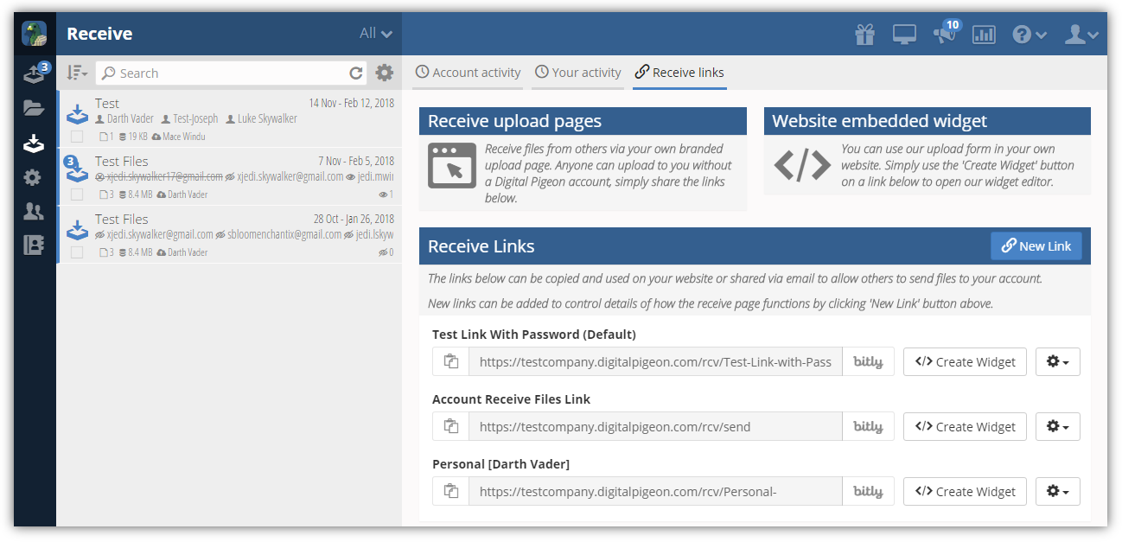Click the eye view count showing 1
Viewport: 1122px width, 542px height.
pos(386,194)
